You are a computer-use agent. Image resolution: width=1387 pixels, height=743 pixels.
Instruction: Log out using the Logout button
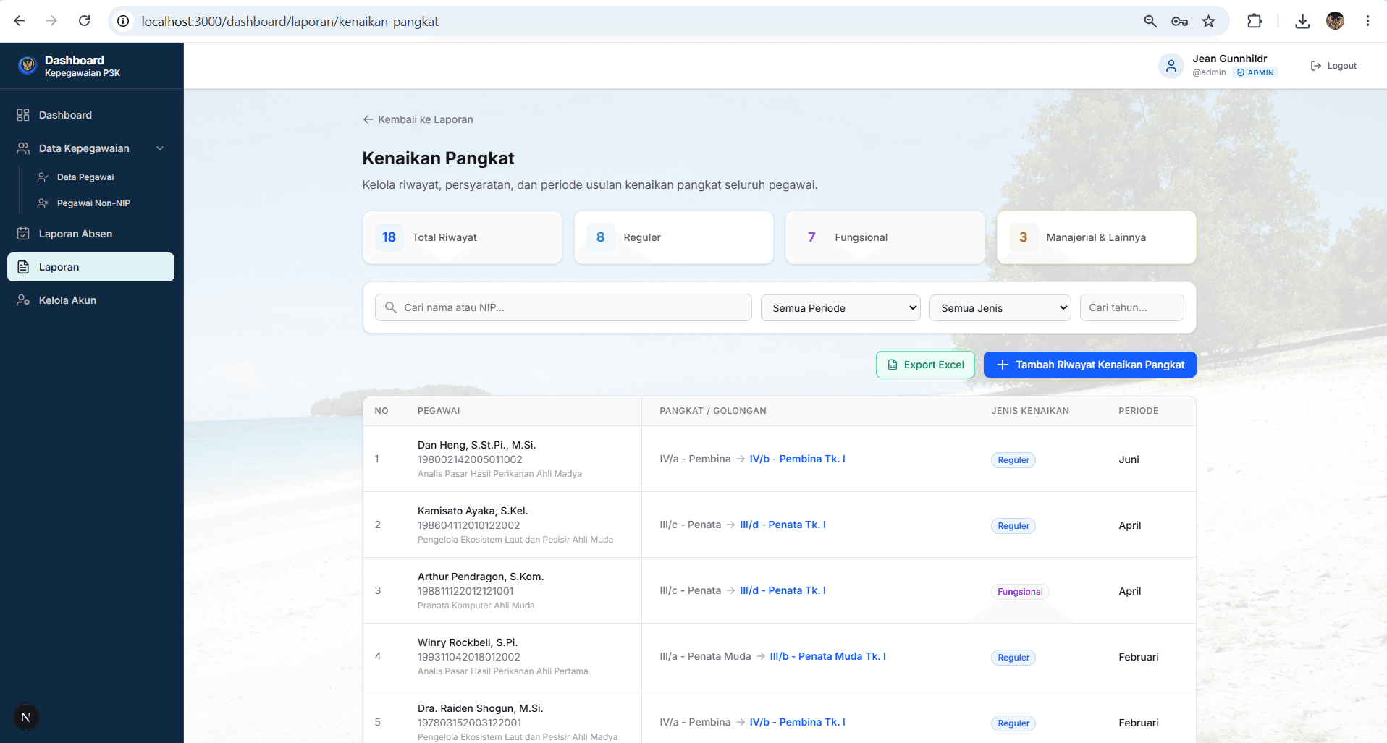click(x=1333, y=66)
